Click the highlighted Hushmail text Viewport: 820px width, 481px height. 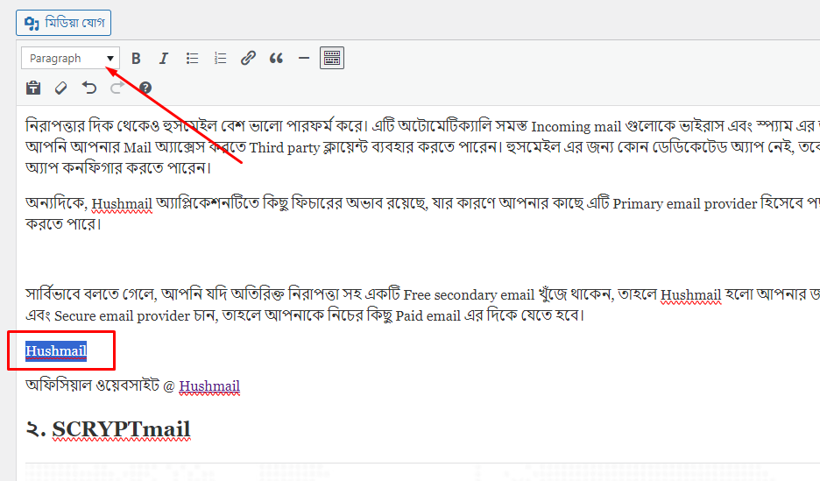pos(56,350)
